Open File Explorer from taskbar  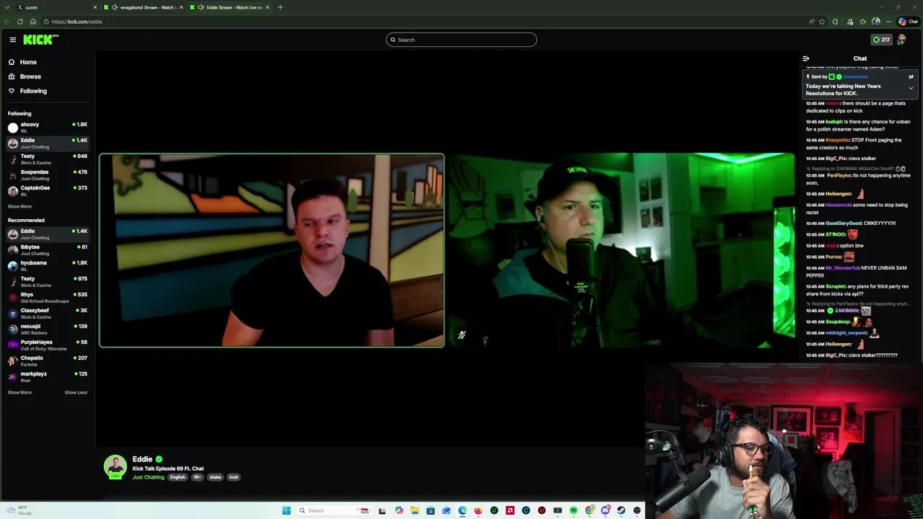[415, 510]
